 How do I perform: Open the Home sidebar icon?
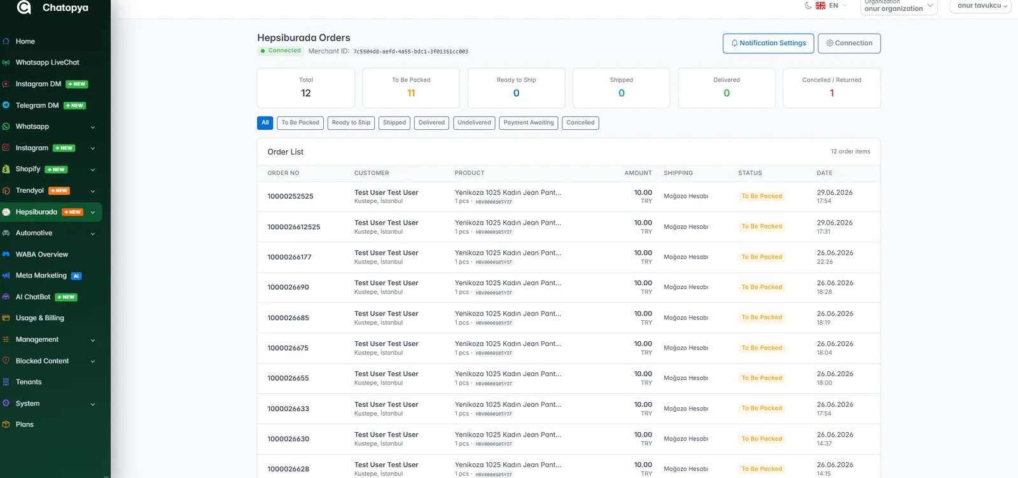(x=6, y=41)
